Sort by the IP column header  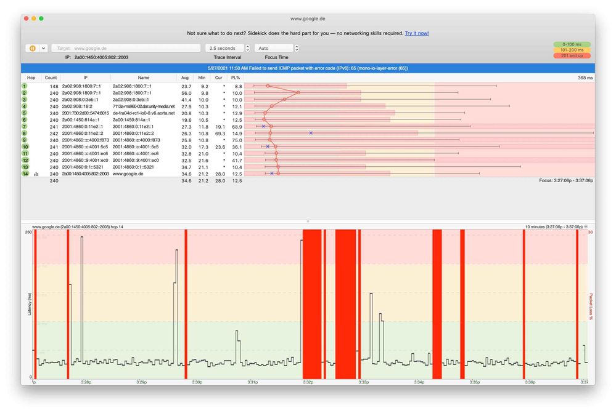(x=85, y=78)
